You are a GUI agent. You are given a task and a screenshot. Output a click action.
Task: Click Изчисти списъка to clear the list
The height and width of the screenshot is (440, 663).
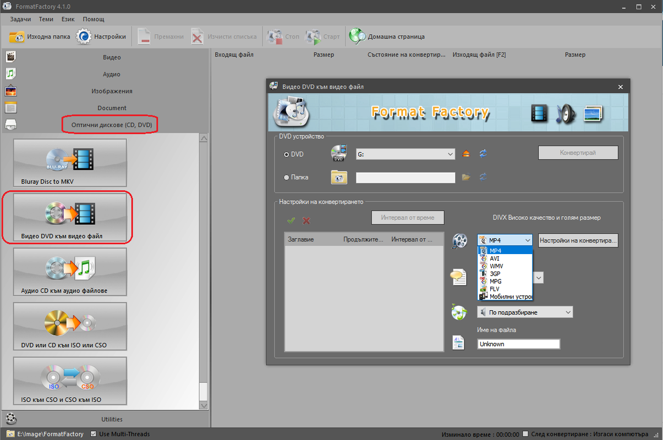coord(224,37)
